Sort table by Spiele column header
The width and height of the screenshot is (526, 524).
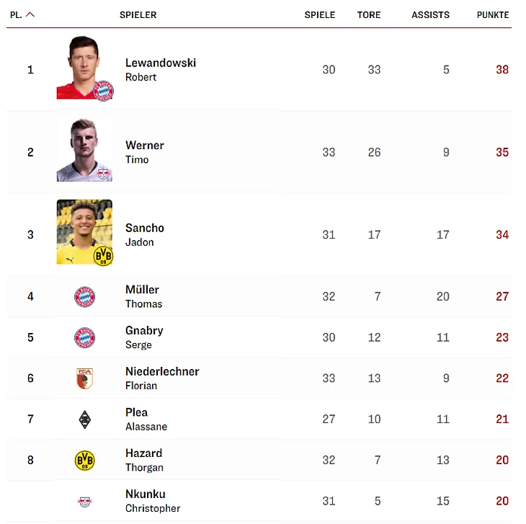click(319, 14)
